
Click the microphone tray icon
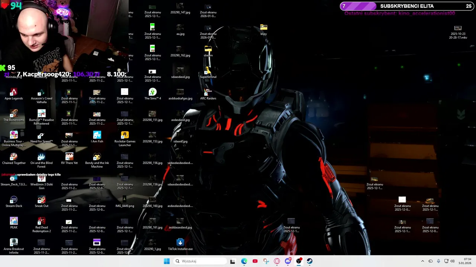(x=438, y=261)
